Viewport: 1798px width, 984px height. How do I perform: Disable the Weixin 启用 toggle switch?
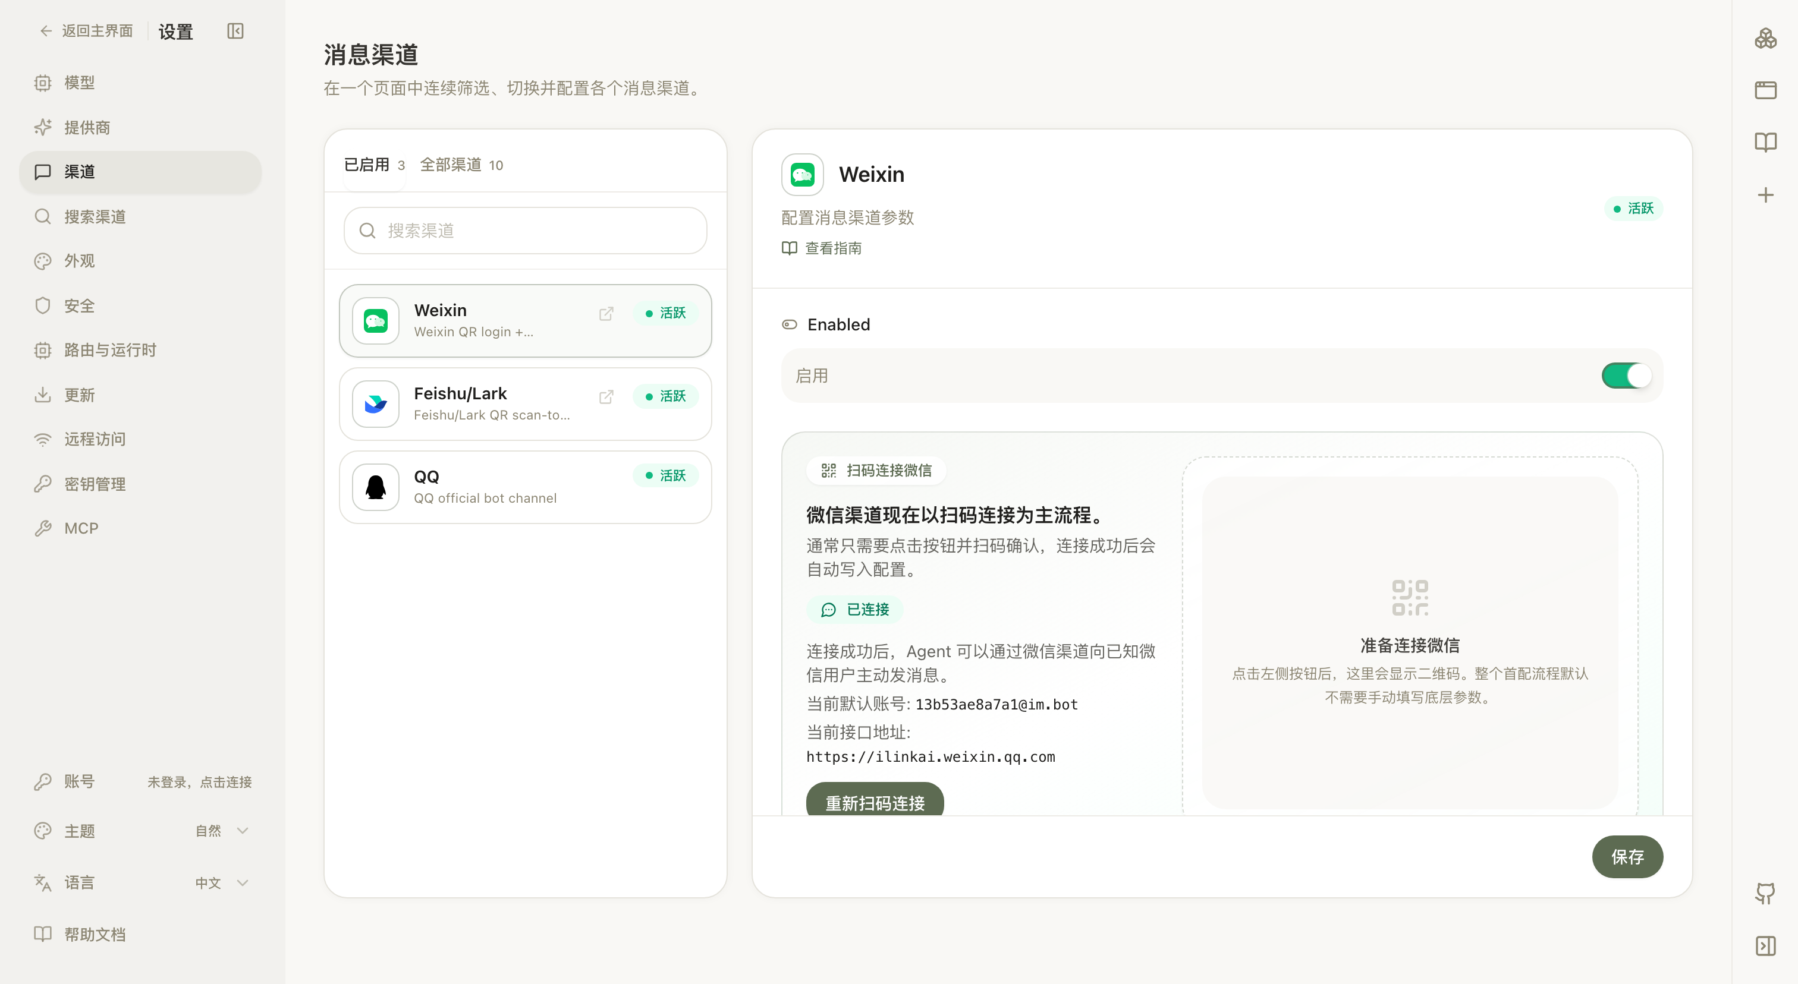coord(1626,375)
